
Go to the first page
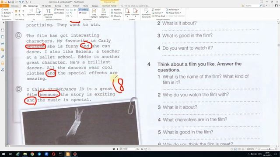pyautogui.click(x=114, y=149)
